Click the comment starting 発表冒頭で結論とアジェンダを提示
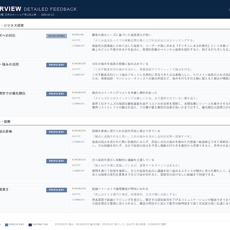This screenshot has width=230, height=230. pyautogui.click(x=161, y=201)
